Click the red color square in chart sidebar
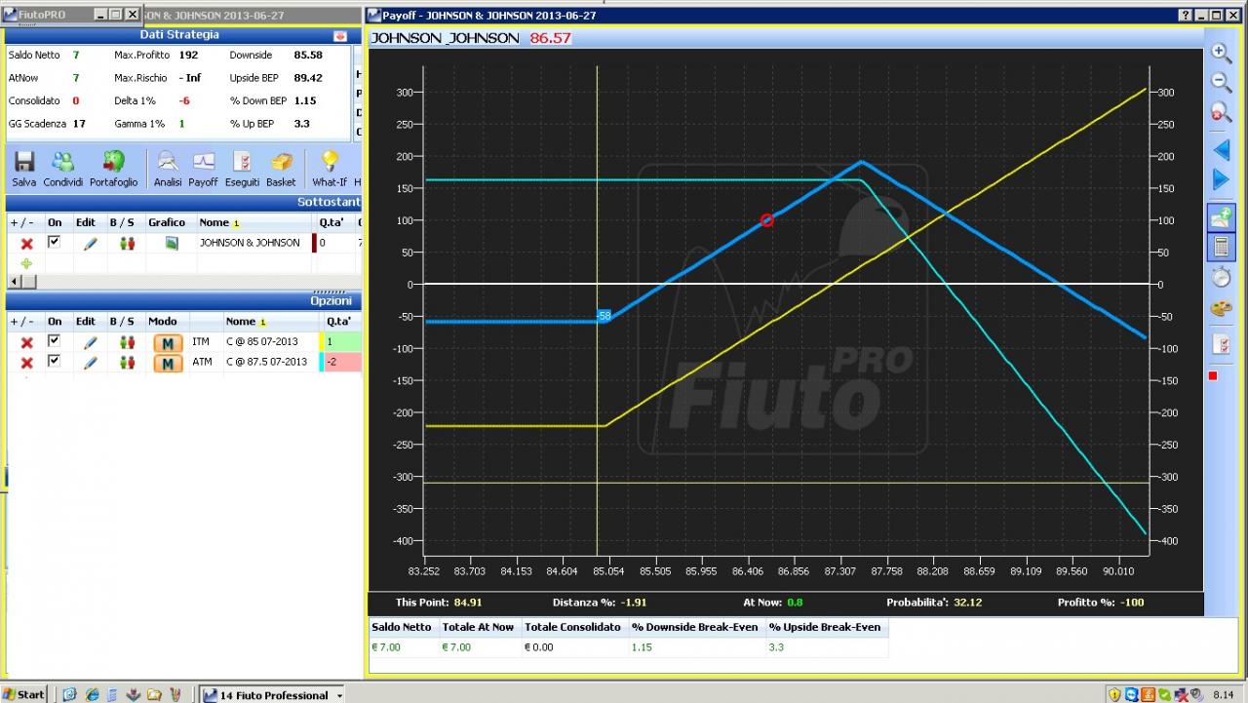 [1214, 376]
